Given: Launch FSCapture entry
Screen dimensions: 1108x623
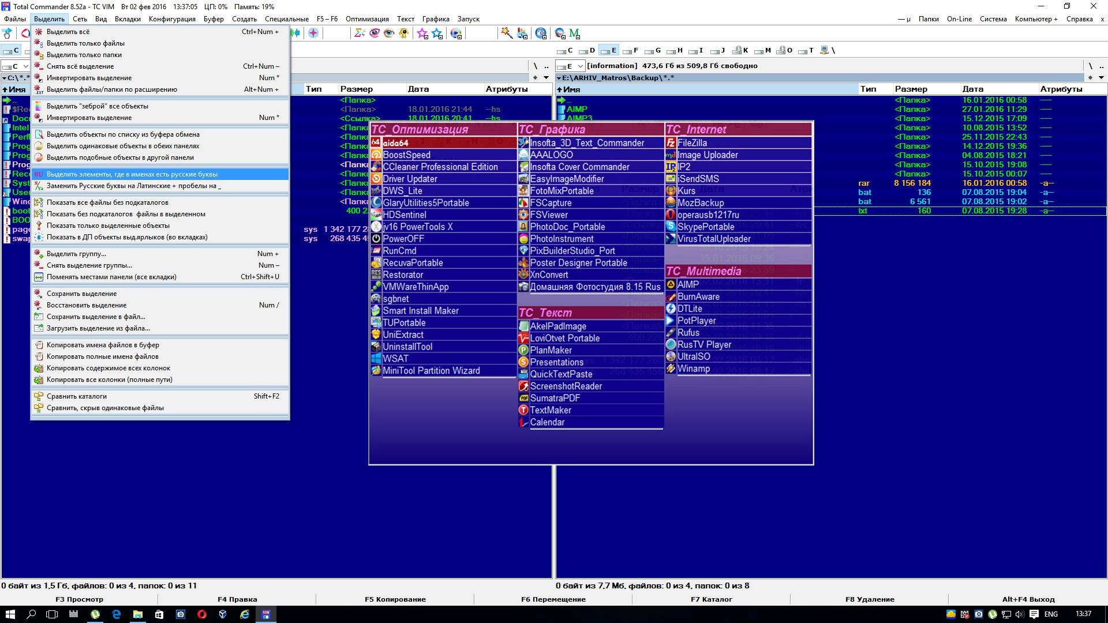Looking at the screenshot, I should [590, 203].
